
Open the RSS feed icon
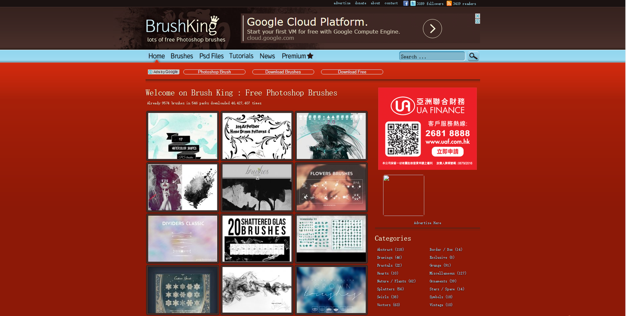449,3
